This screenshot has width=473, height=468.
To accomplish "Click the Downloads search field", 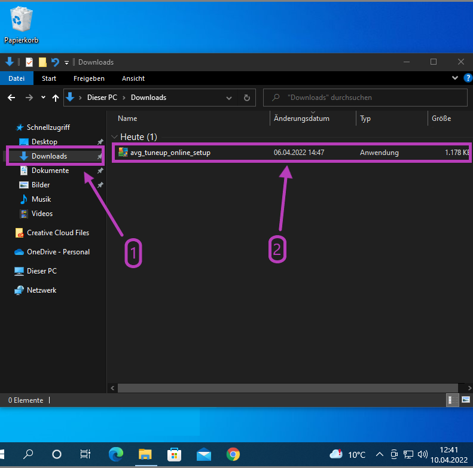I will pyautogui.click(x=365, y=98).
